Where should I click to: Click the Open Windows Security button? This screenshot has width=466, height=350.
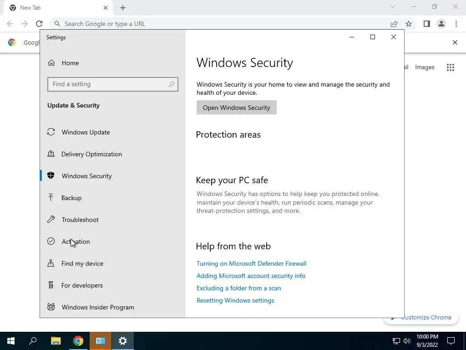237,108
